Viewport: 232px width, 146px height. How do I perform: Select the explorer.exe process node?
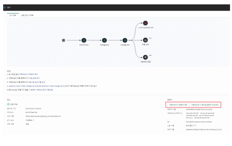coord(84,40)
